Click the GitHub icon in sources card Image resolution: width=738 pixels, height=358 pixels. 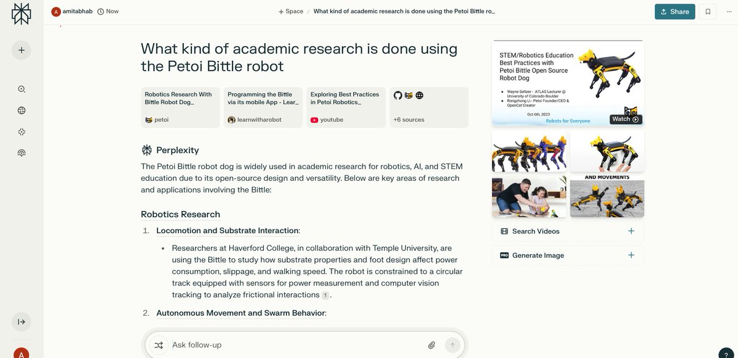(x=398, y=95)
